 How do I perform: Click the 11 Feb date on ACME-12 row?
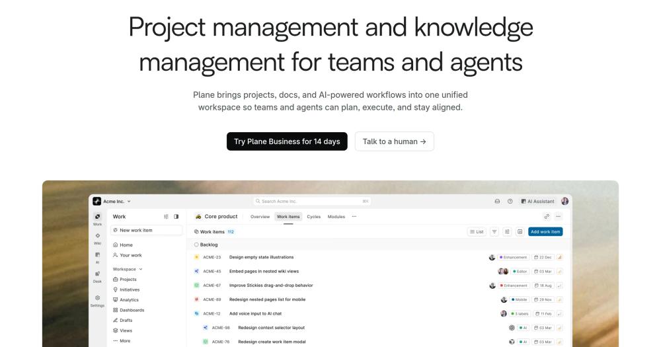tap(543, 314)
